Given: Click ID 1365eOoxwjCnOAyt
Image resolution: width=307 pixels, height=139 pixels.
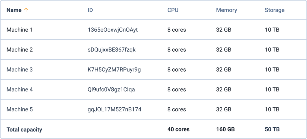Looking at the screenshot, I should 112,30.
